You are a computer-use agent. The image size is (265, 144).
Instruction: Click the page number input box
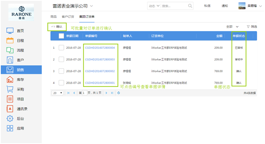tap(84, 93)
